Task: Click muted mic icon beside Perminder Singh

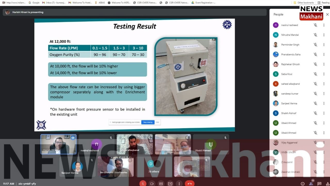Action: [x=315, y=45]
